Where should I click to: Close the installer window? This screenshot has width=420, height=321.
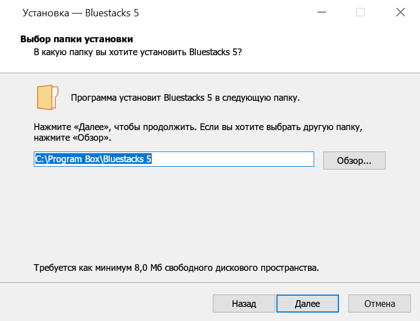point(400,12)
